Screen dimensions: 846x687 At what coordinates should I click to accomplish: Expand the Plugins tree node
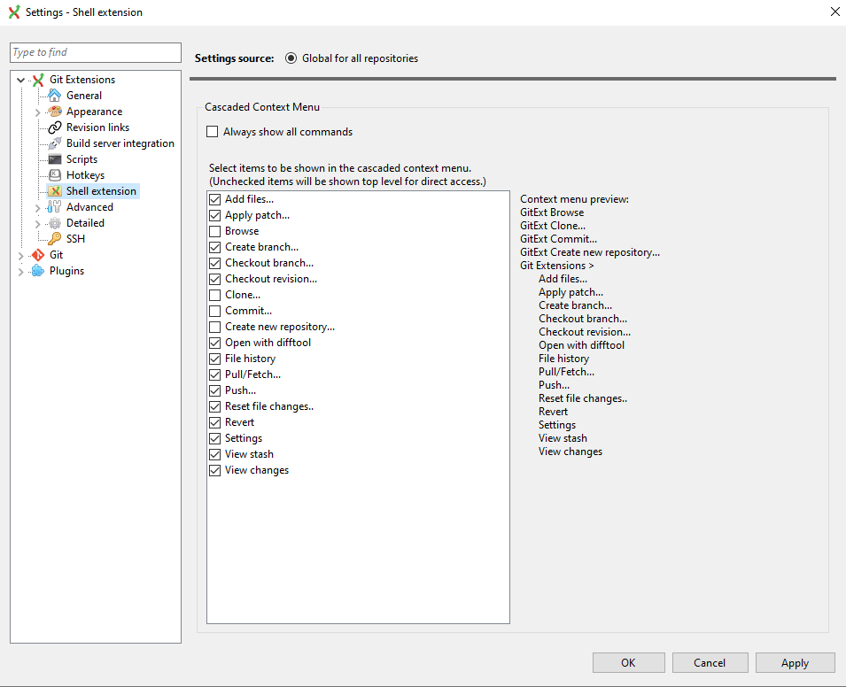click(x=21, y=271)
